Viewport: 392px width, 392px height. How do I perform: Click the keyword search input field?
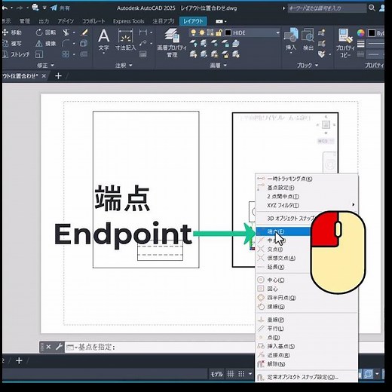[x=326, y=8]
